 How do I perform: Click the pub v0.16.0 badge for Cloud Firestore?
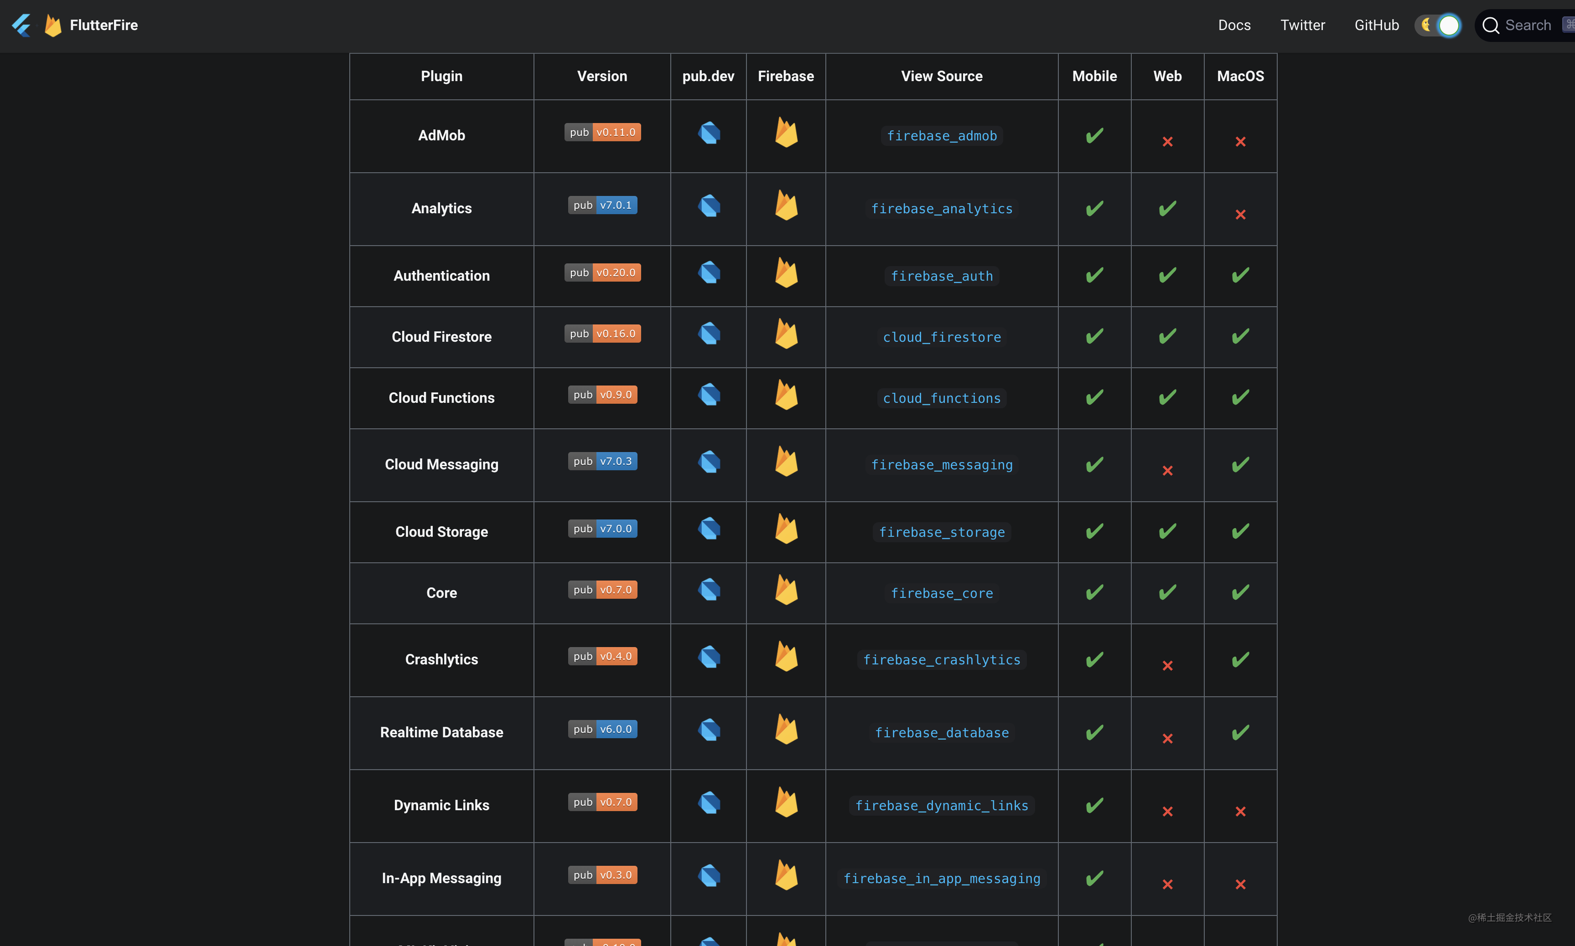point(602,334)
